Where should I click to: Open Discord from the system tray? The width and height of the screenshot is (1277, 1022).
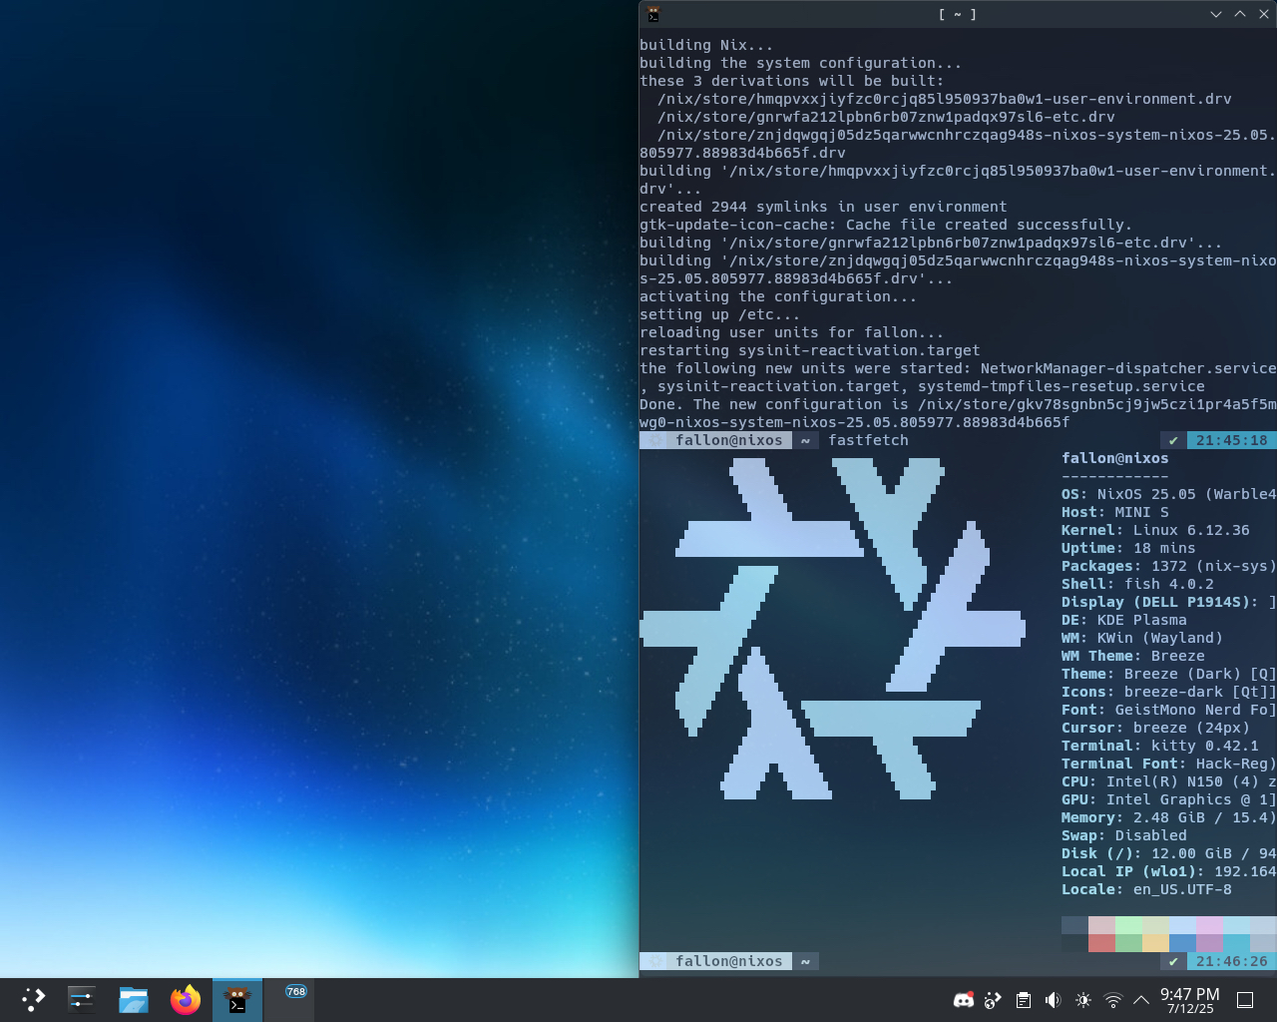click(963, 1000)
